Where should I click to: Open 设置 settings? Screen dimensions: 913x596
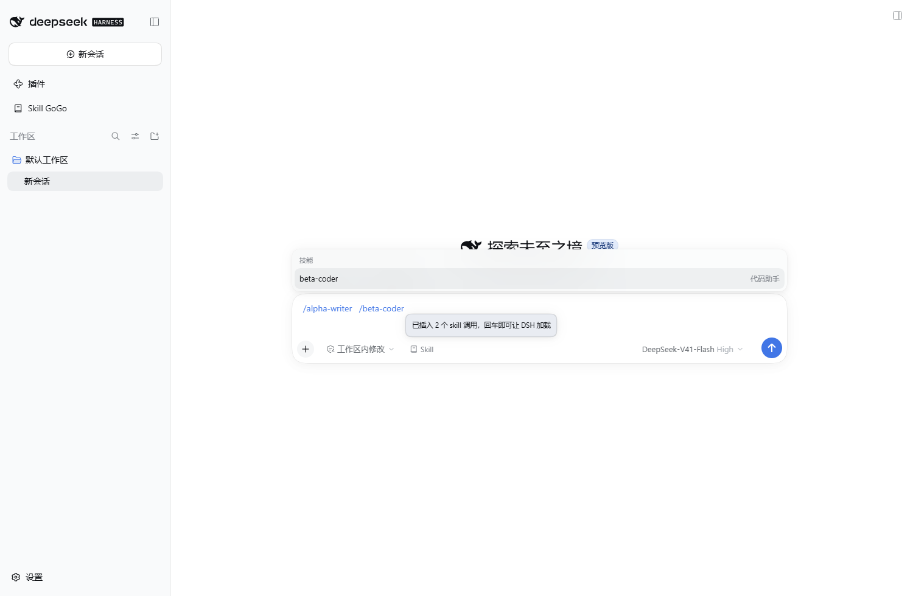pos(27,577)
